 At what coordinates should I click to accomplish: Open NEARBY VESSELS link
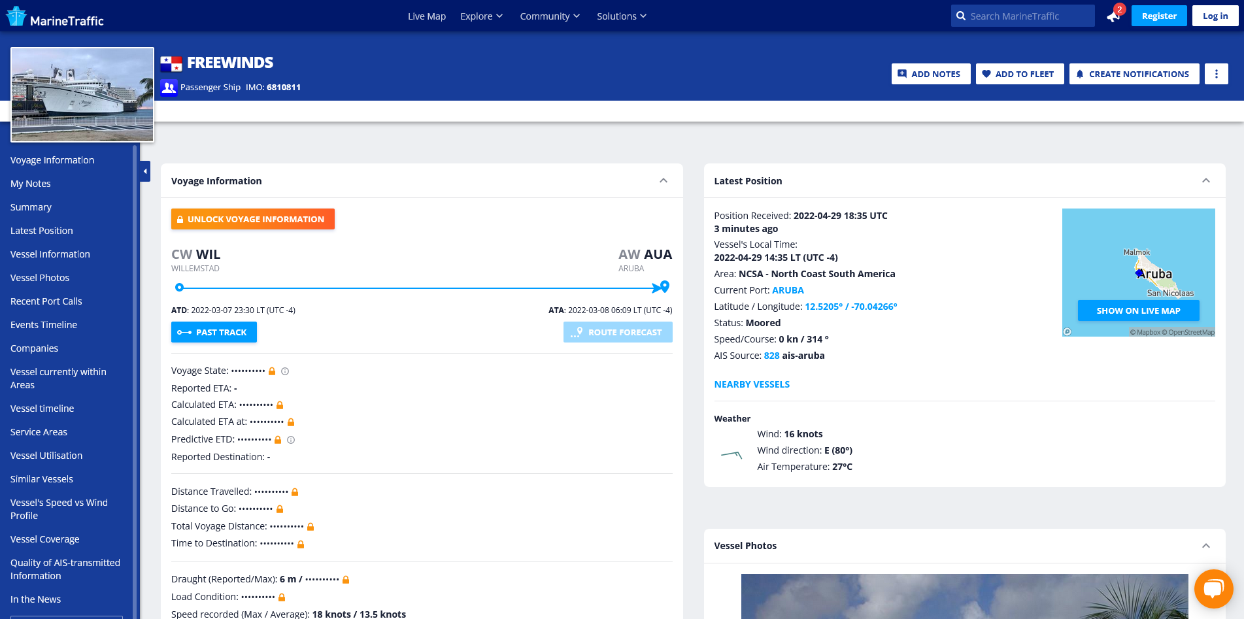coord(752,384)
